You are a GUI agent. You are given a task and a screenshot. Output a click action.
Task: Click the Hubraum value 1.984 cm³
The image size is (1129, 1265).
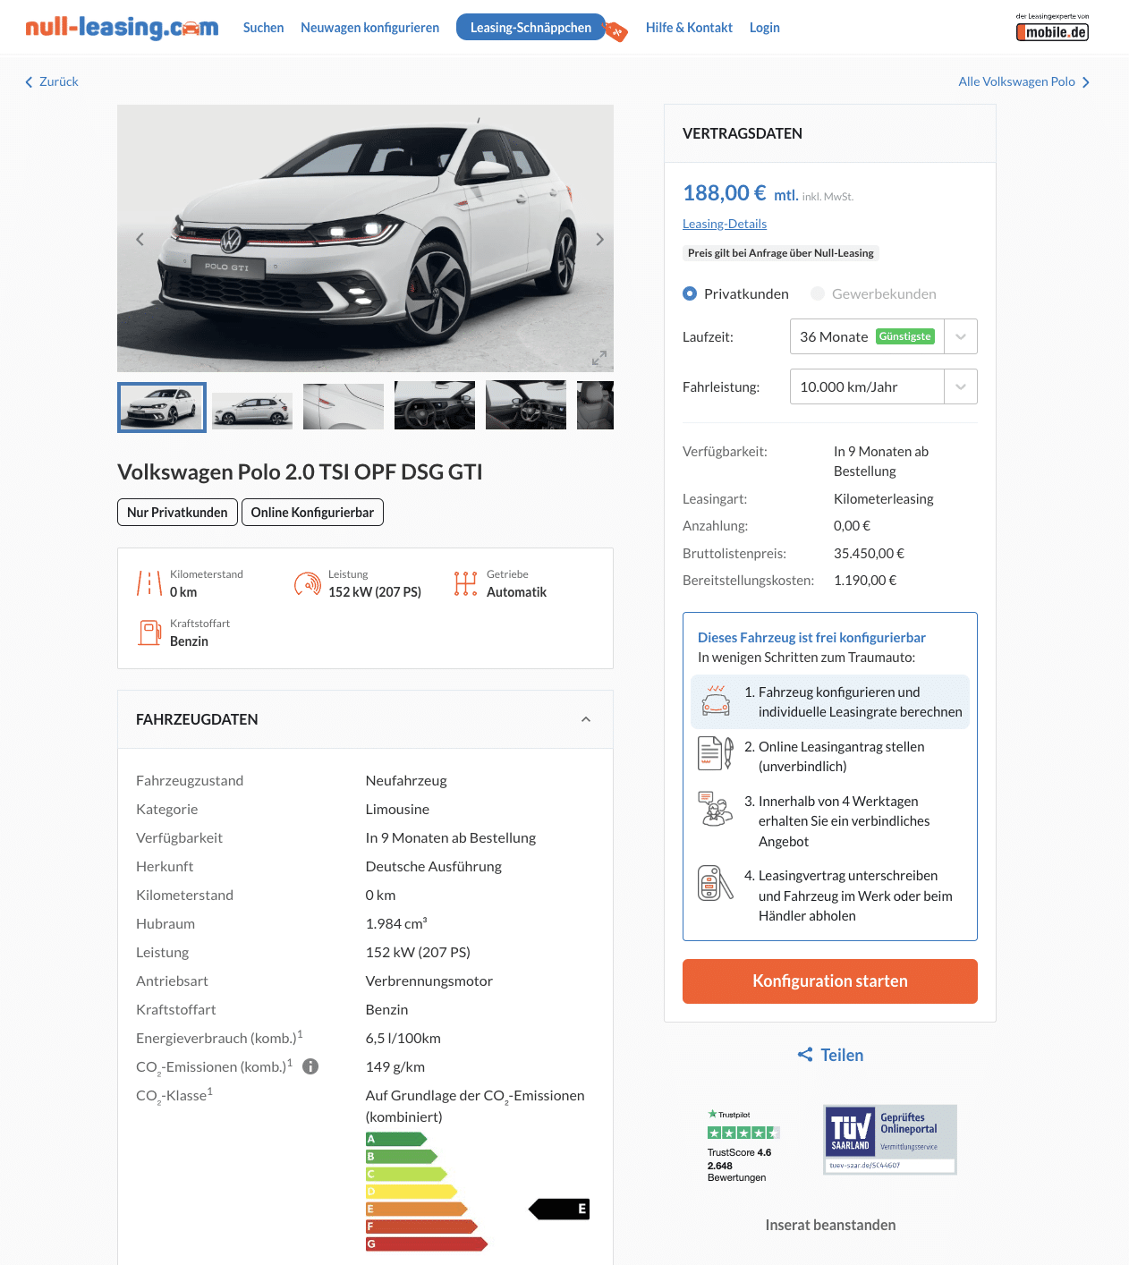point(396,923)
